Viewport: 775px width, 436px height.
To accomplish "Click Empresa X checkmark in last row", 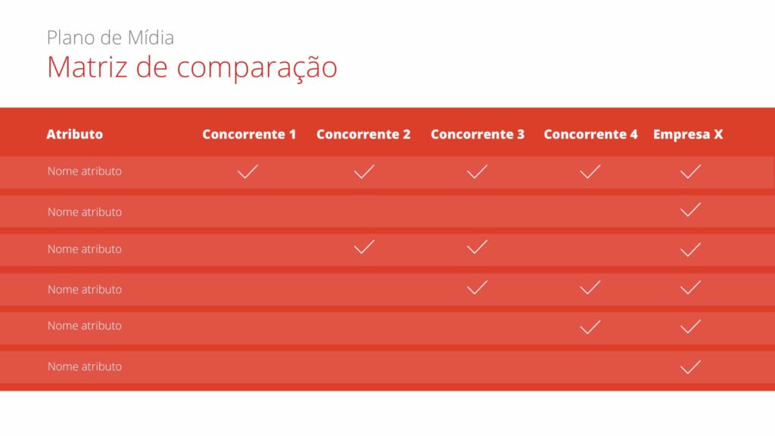I will (690, 367).
